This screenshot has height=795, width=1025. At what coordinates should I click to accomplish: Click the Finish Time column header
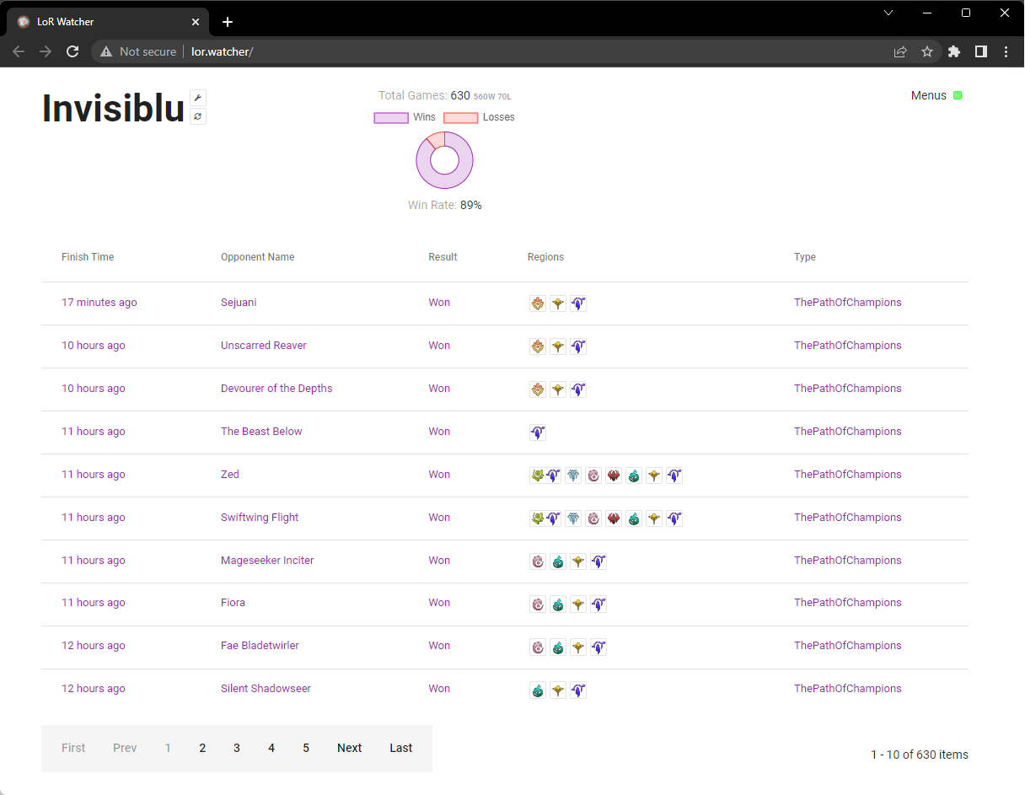88,257
